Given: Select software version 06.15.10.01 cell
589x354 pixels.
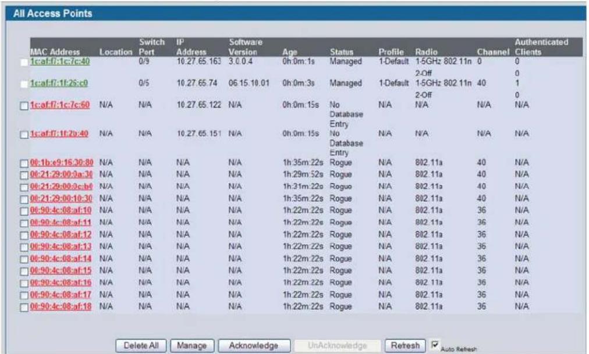Looking at the screenshot, I should tap(249, 83).
